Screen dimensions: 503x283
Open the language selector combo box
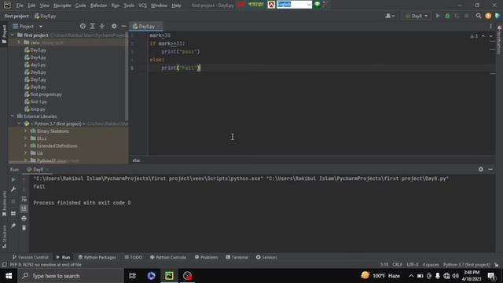[294, 5]
